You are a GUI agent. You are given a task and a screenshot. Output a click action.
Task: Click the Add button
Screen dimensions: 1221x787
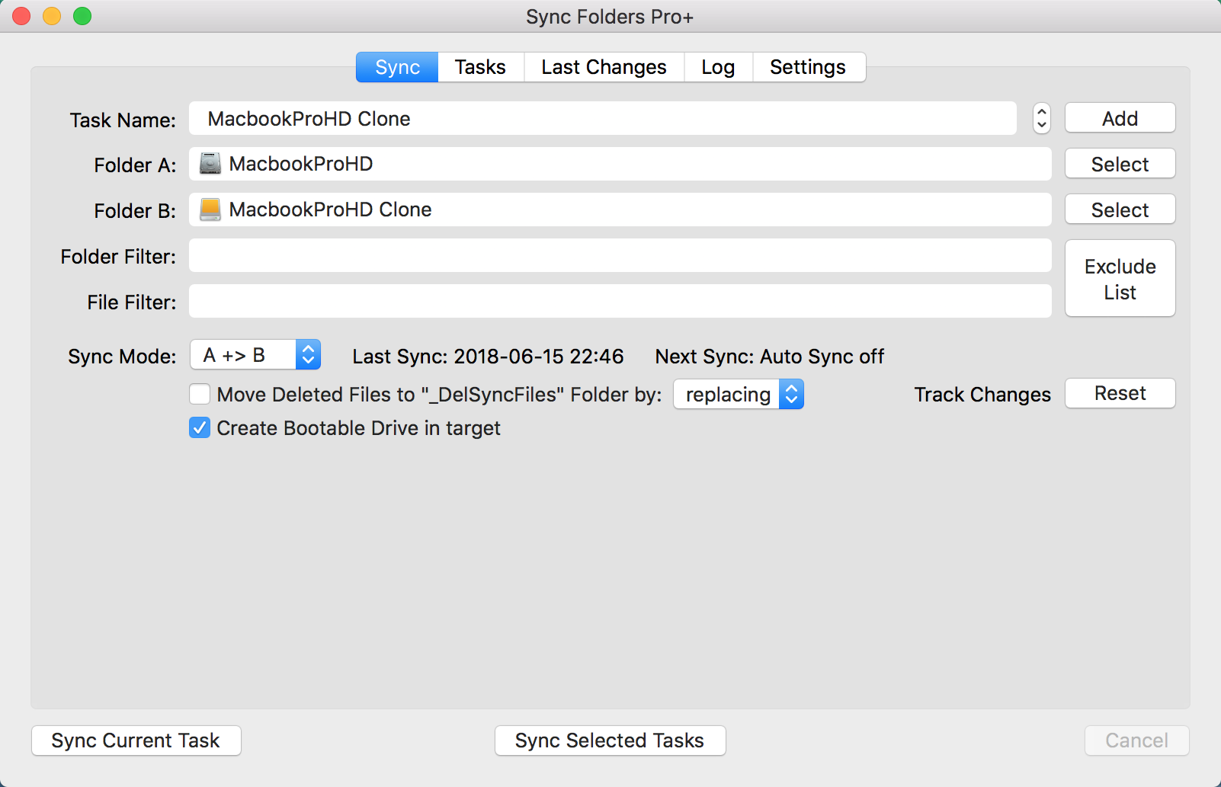(x=1119, y=118)
